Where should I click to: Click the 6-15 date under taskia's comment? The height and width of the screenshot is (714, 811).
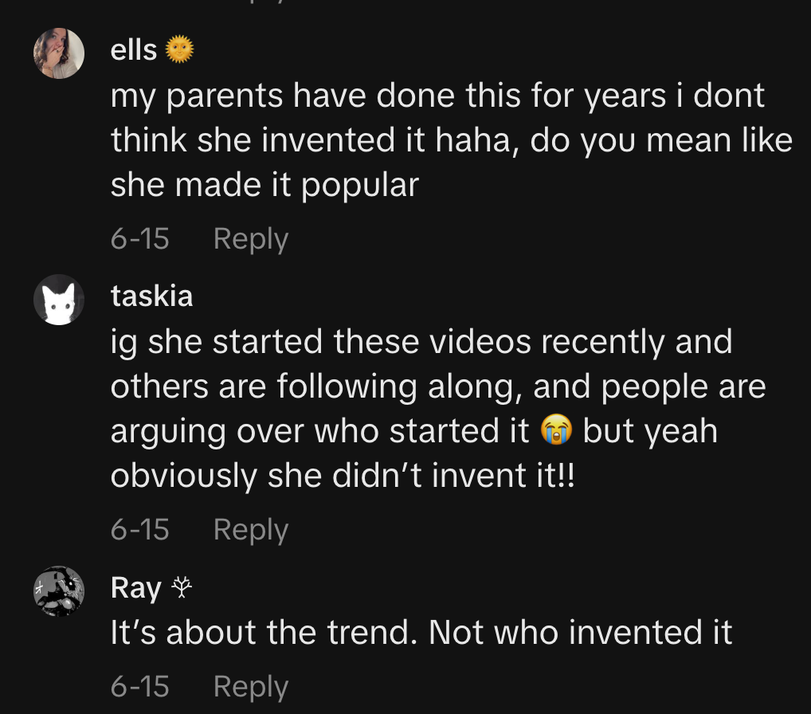pyautogui.click(x=139, y=529)
